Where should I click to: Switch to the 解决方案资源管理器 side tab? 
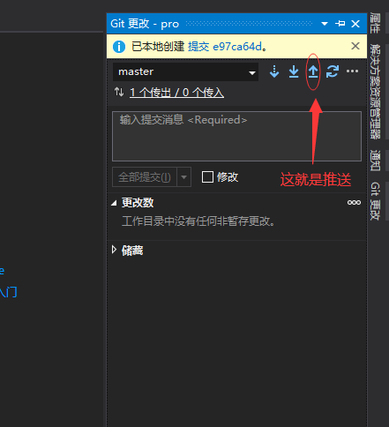click(375, 92)
